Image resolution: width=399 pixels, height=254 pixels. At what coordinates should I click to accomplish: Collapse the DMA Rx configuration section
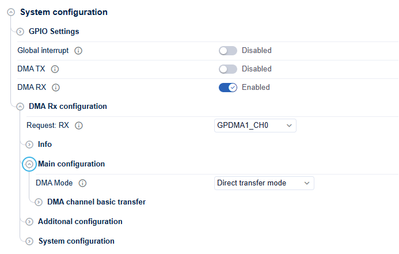[20, 107]
